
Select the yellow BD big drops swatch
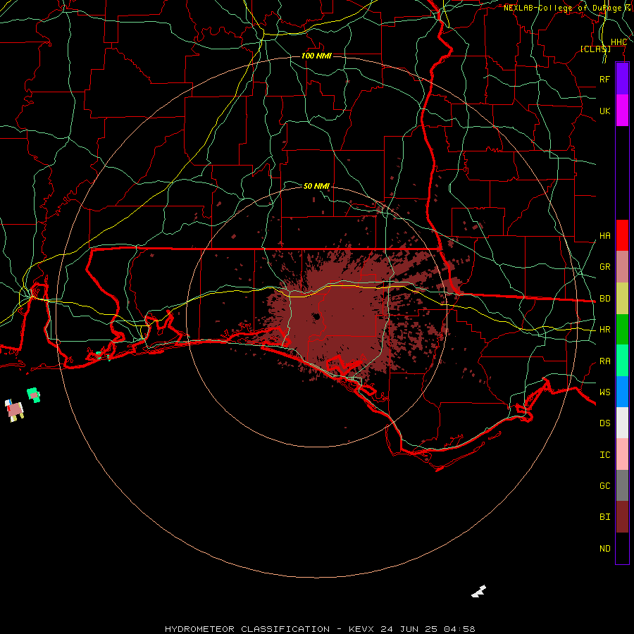click(622, 298)
